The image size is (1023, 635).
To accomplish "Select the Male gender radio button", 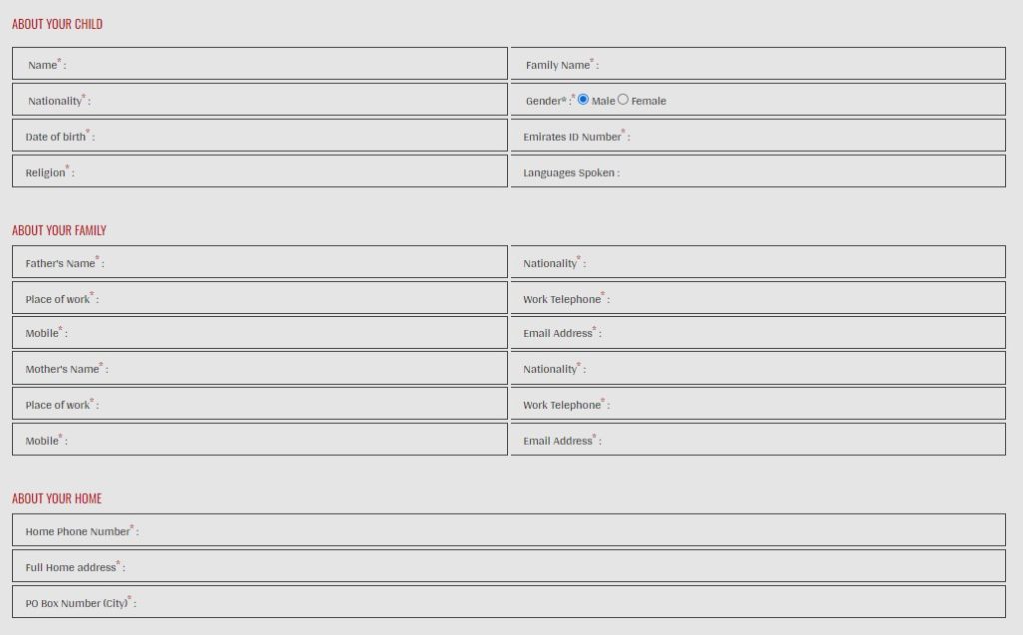I will click(x=583, y=100).
